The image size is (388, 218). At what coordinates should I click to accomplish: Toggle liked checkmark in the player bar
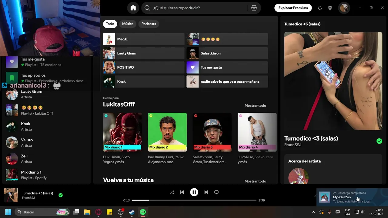coord(61,195)
